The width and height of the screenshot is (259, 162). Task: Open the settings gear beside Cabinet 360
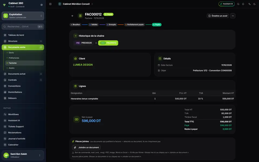coord(42,5)
